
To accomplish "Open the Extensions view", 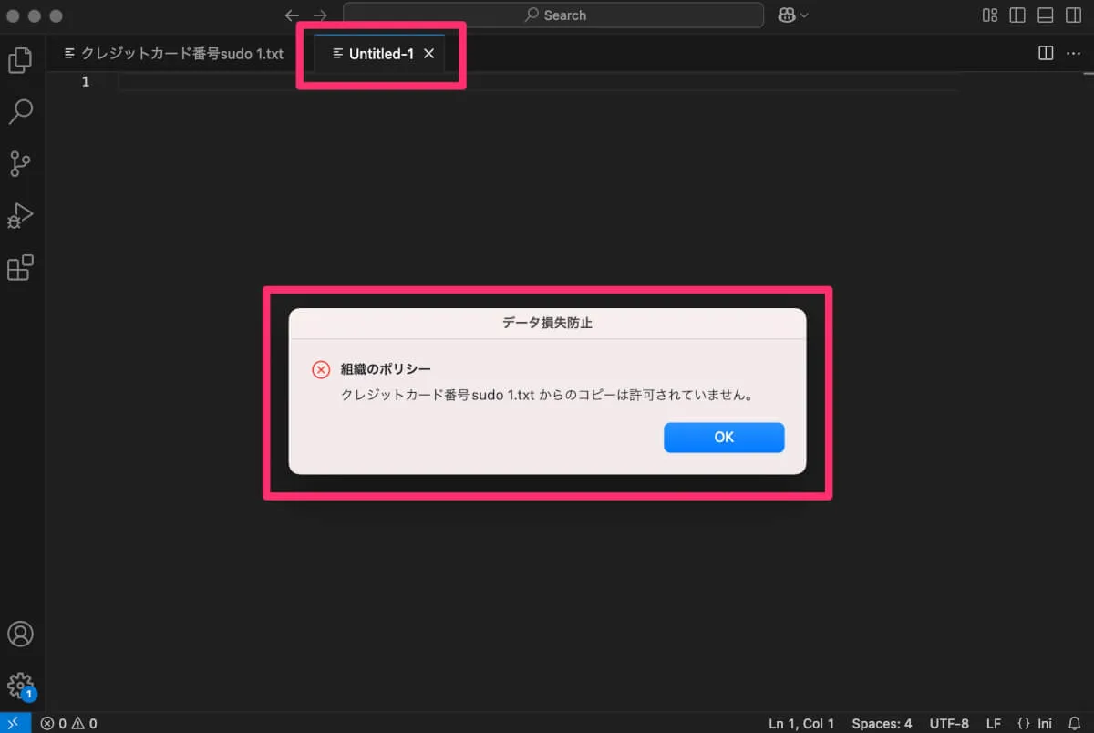I will coord(20,268).
